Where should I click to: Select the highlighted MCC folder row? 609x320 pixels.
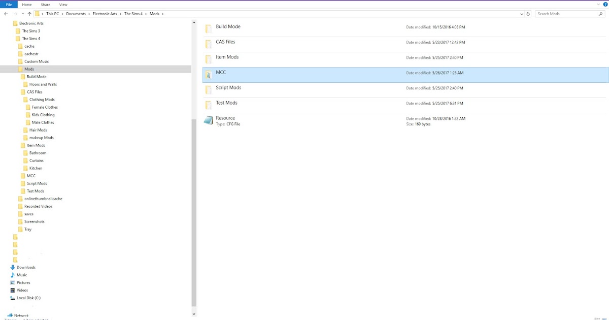[x=405, y=75]
